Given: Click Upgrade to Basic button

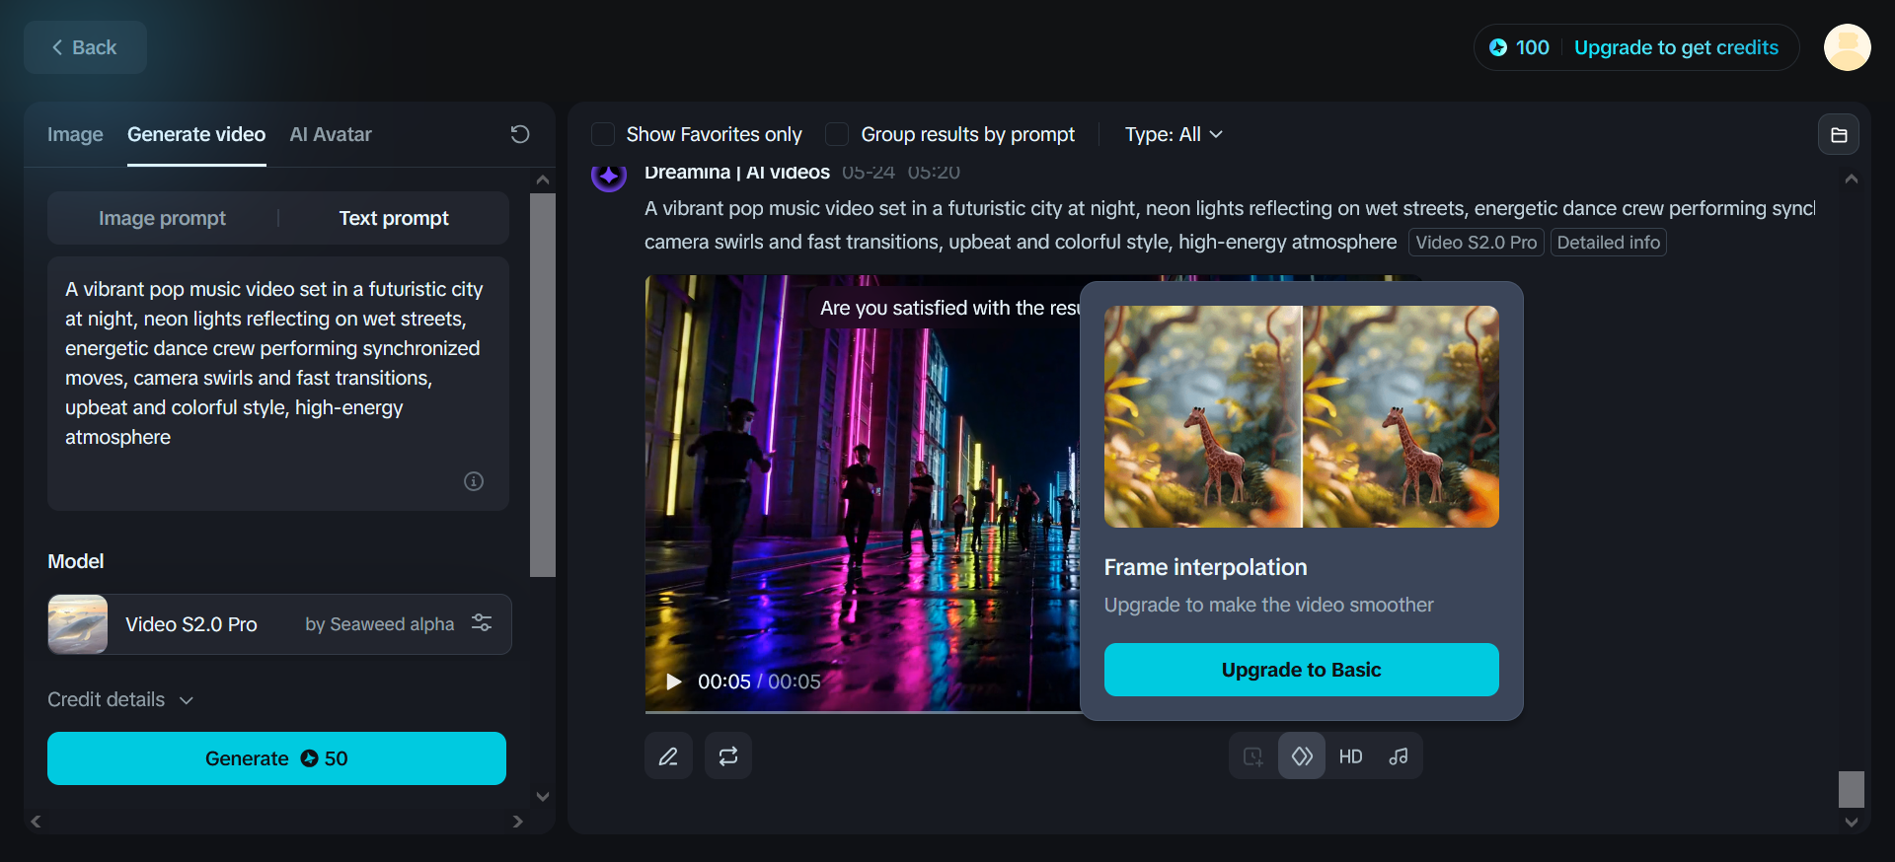Looking at the screenshot, I should (x=1302, y=670).
